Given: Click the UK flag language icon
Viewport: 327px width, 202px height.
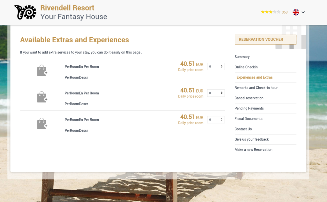Looking at the screenshot, I should click(x=296, y=12).
